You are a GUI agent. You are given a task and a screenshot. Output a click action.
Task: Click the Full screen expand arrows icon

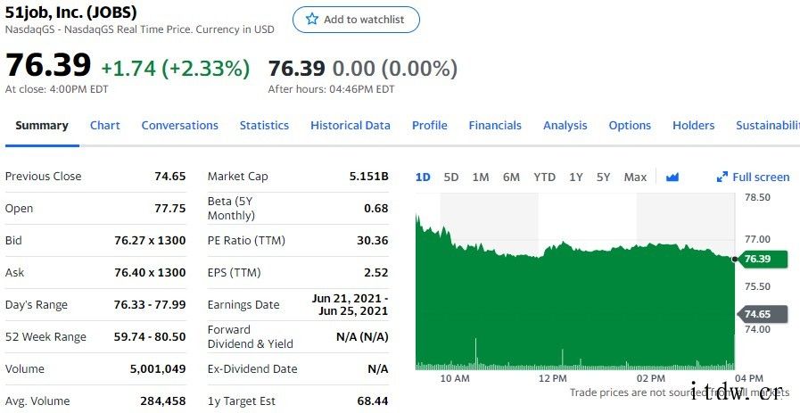pos(722,177)
